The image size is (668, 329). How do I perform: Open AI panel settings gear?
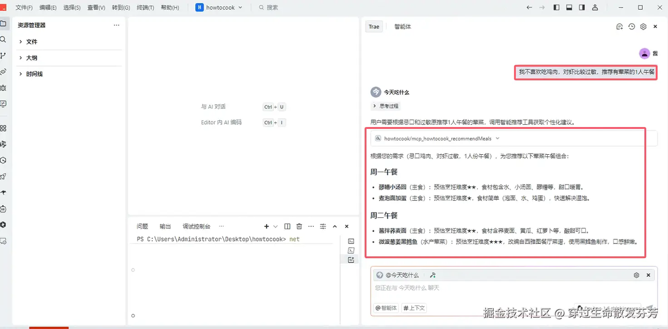(x=643, y=27)
